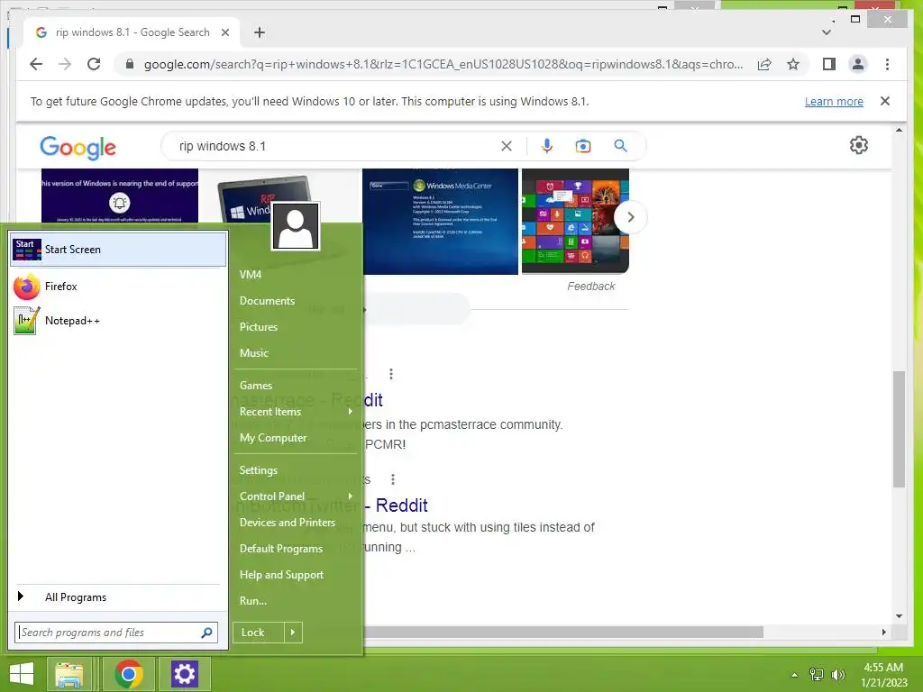This screenshot has height=692, width=923.
Task: Expand All Programs in the Start menu
Action: pyautogui.click(x=118, y=597)
